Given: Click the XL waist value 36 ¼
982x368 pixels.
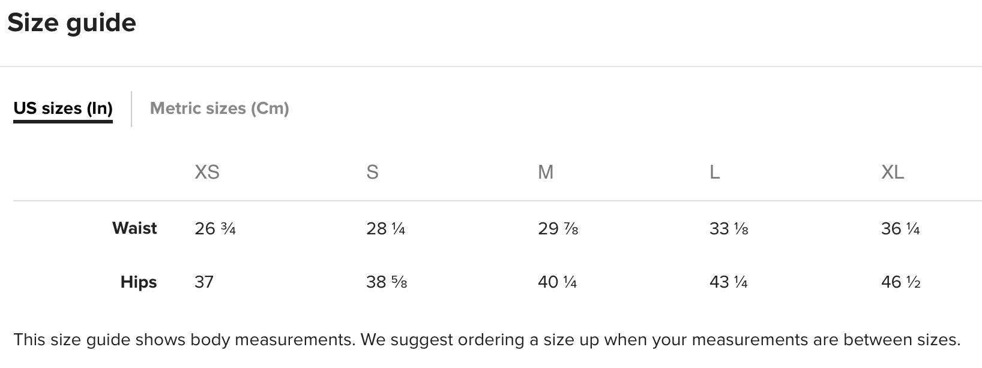Looking at the screenshot, I should pyautogui.click(x=900, y=229).
